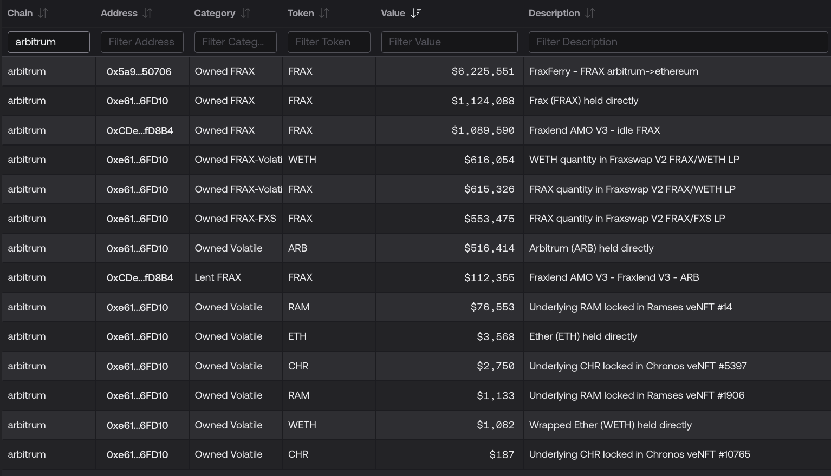Focus the Chain filter containing arbitrum
831x476 pixels.
pos(49,42)
